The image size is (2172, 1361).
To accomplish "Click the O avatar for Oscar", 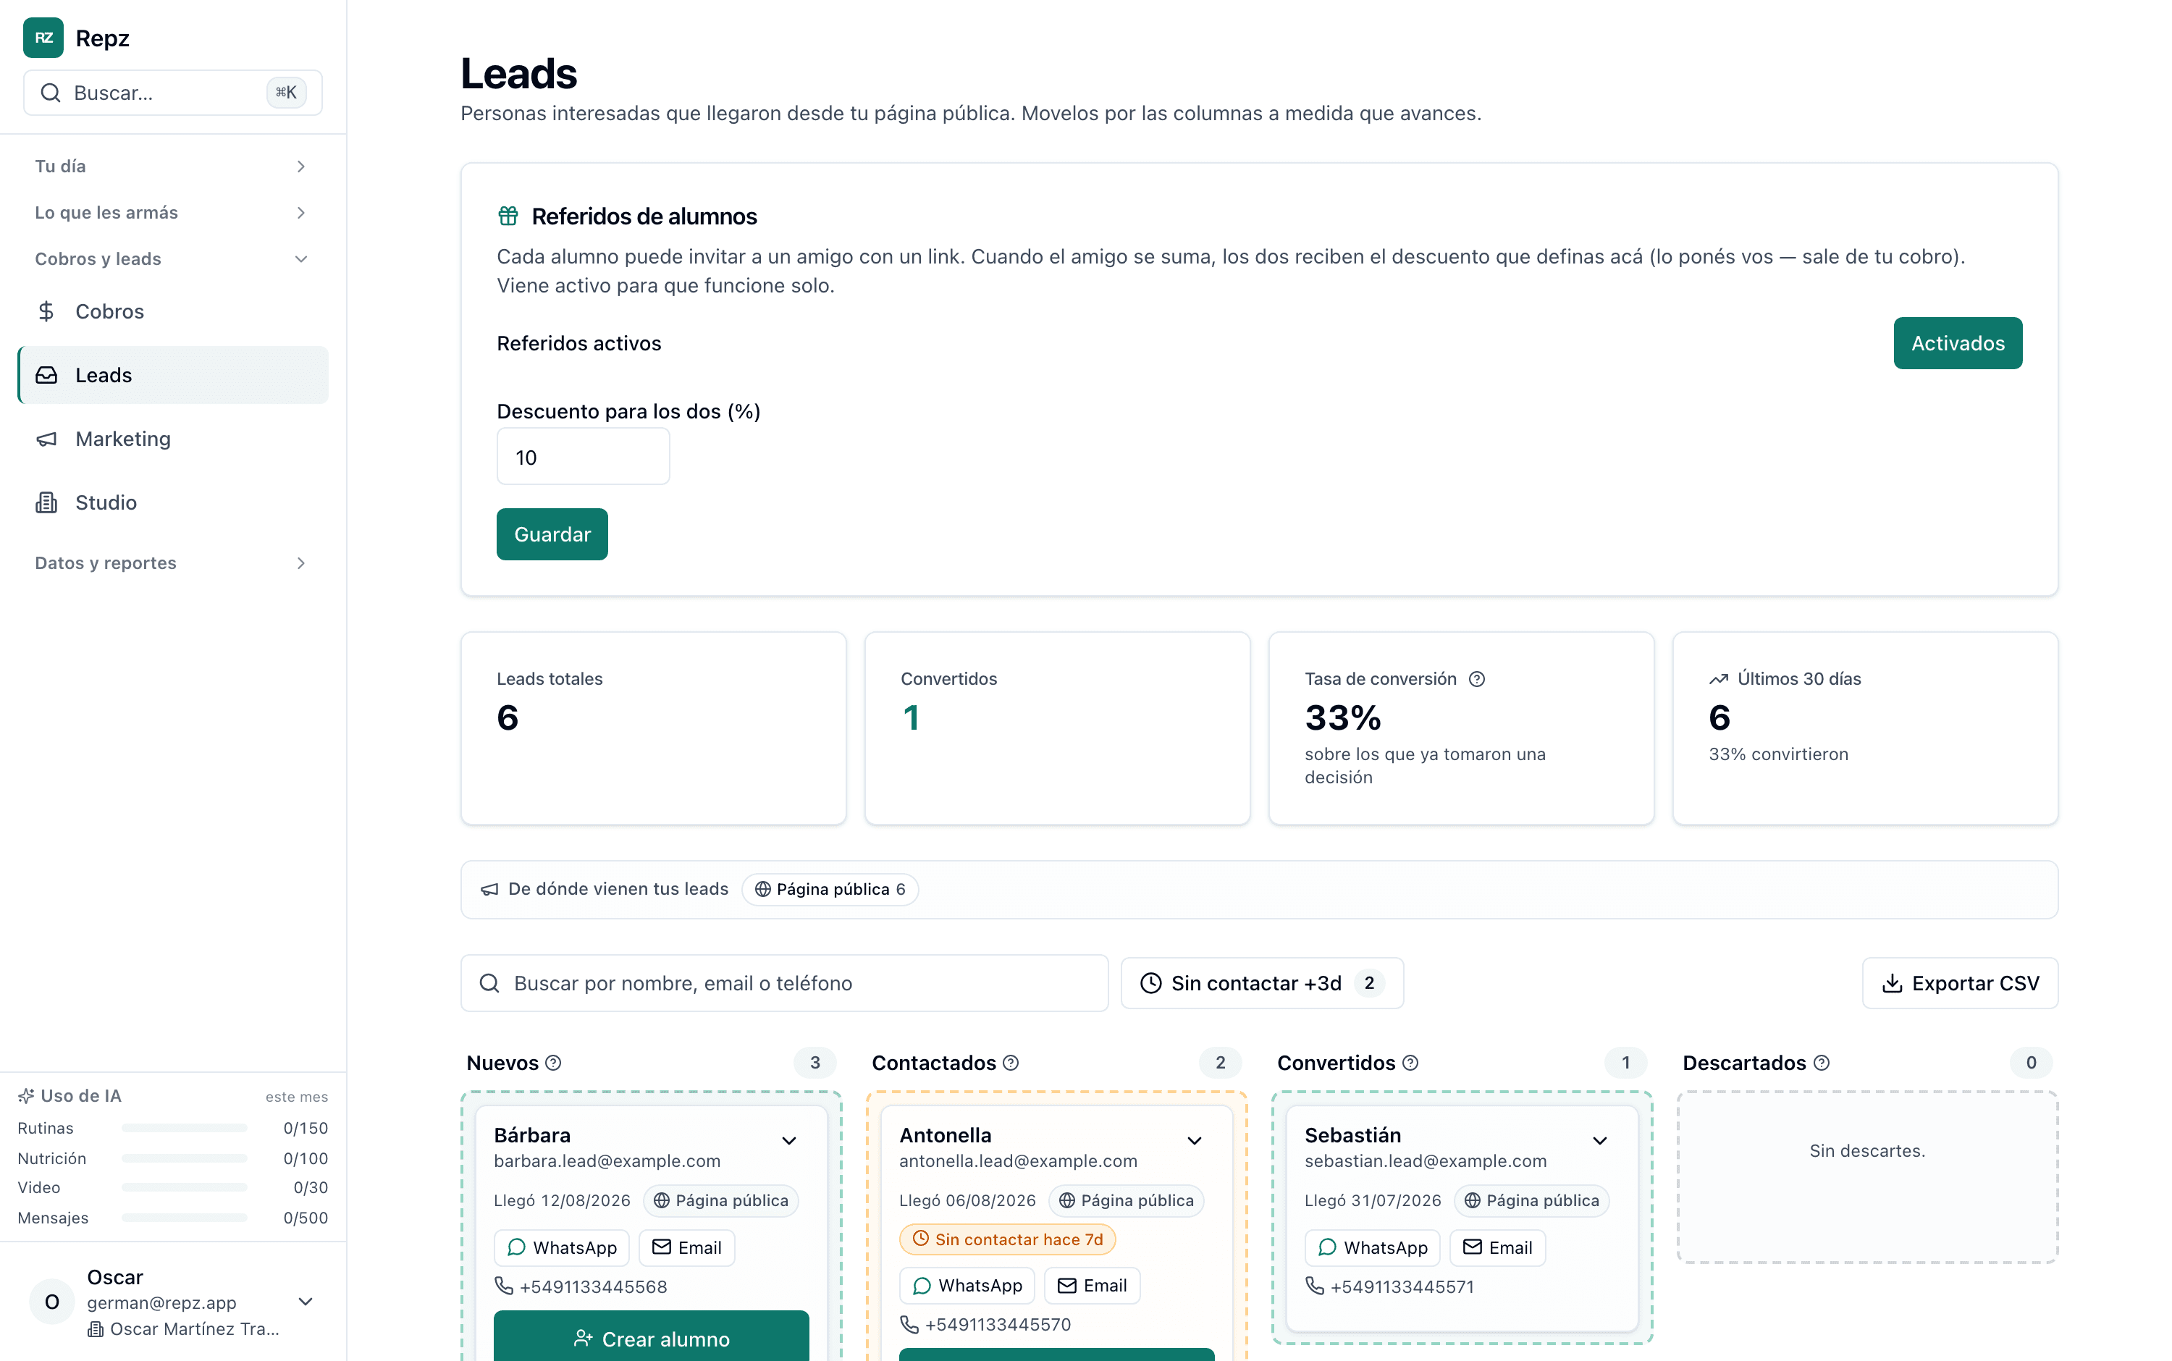I will [x=52, y=1302].
